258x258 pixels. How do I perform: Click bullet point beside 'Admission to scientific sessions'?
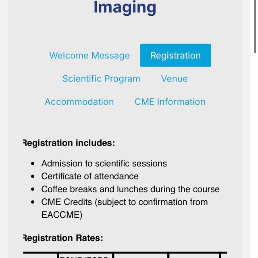pos(33,164)
